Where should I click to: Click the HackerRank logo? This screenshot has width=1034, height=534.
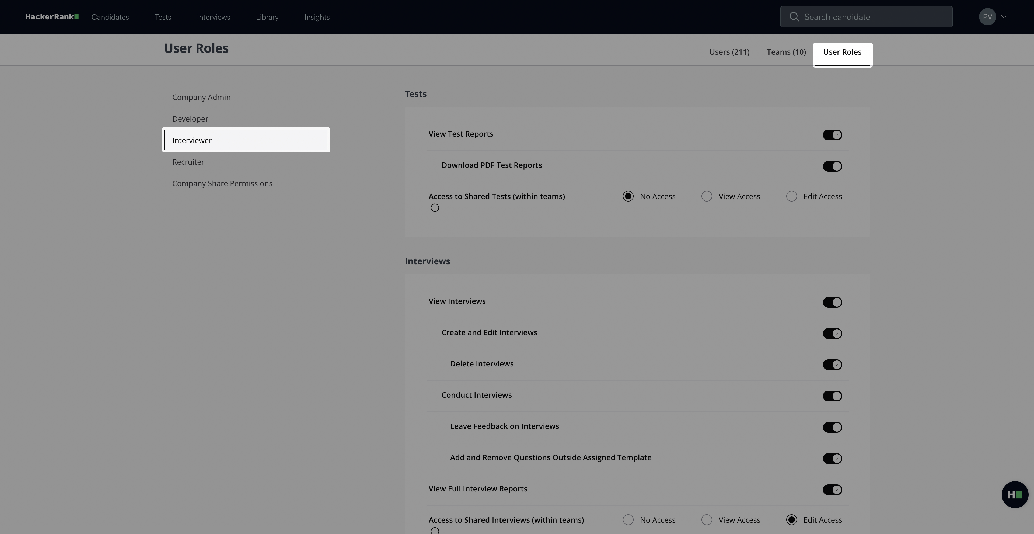point(52,17)
